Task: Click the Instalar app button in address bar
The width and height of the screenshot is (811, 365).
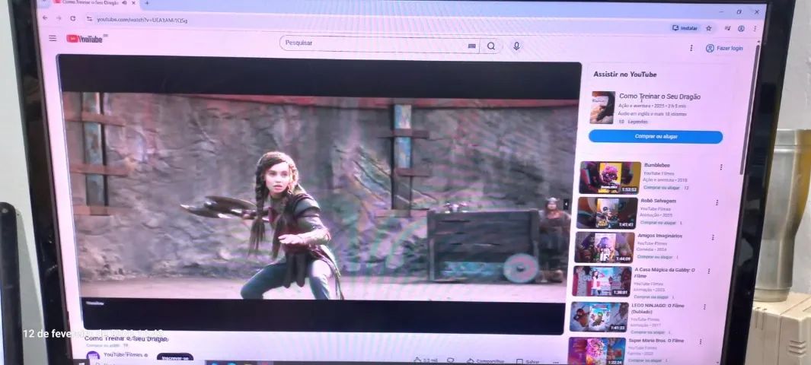Action: pos(685,28)
